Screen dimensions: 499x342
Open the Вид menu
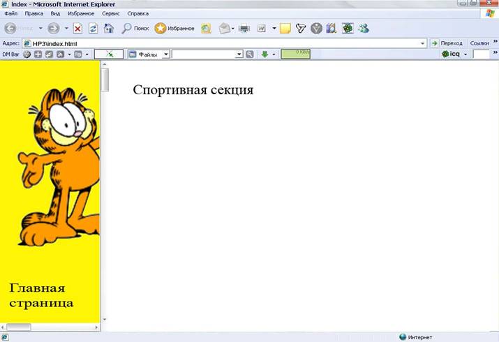tap(55, 14)
